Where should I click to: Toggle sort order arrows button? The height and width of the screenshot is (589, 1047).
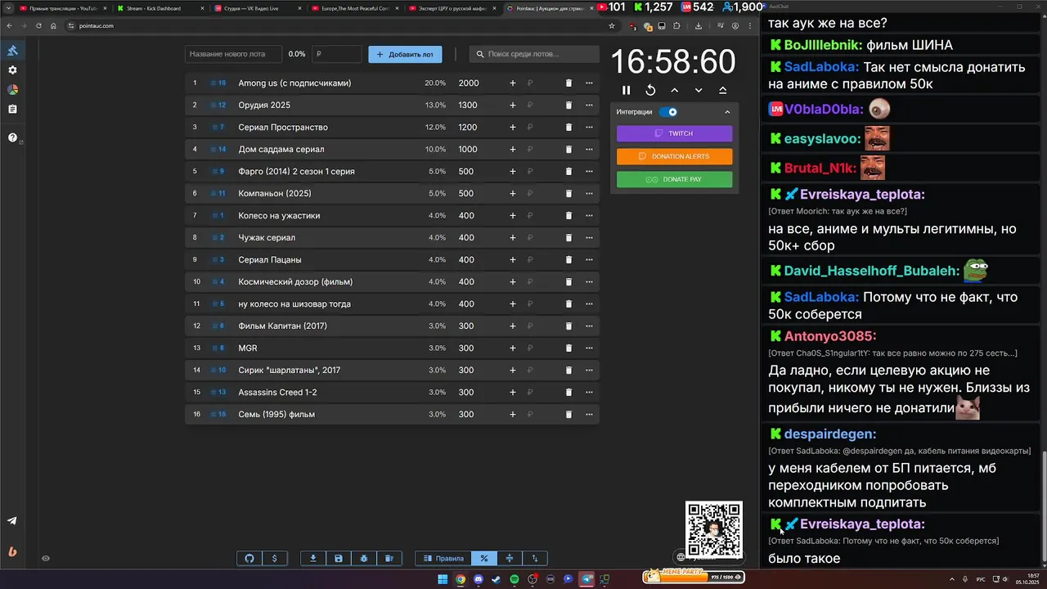point(535,559)
